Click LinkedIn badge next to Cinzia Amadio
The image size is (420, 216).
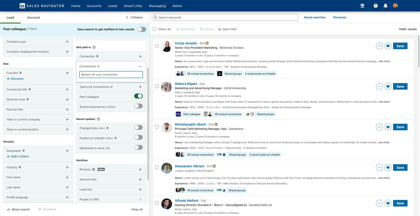207,43
